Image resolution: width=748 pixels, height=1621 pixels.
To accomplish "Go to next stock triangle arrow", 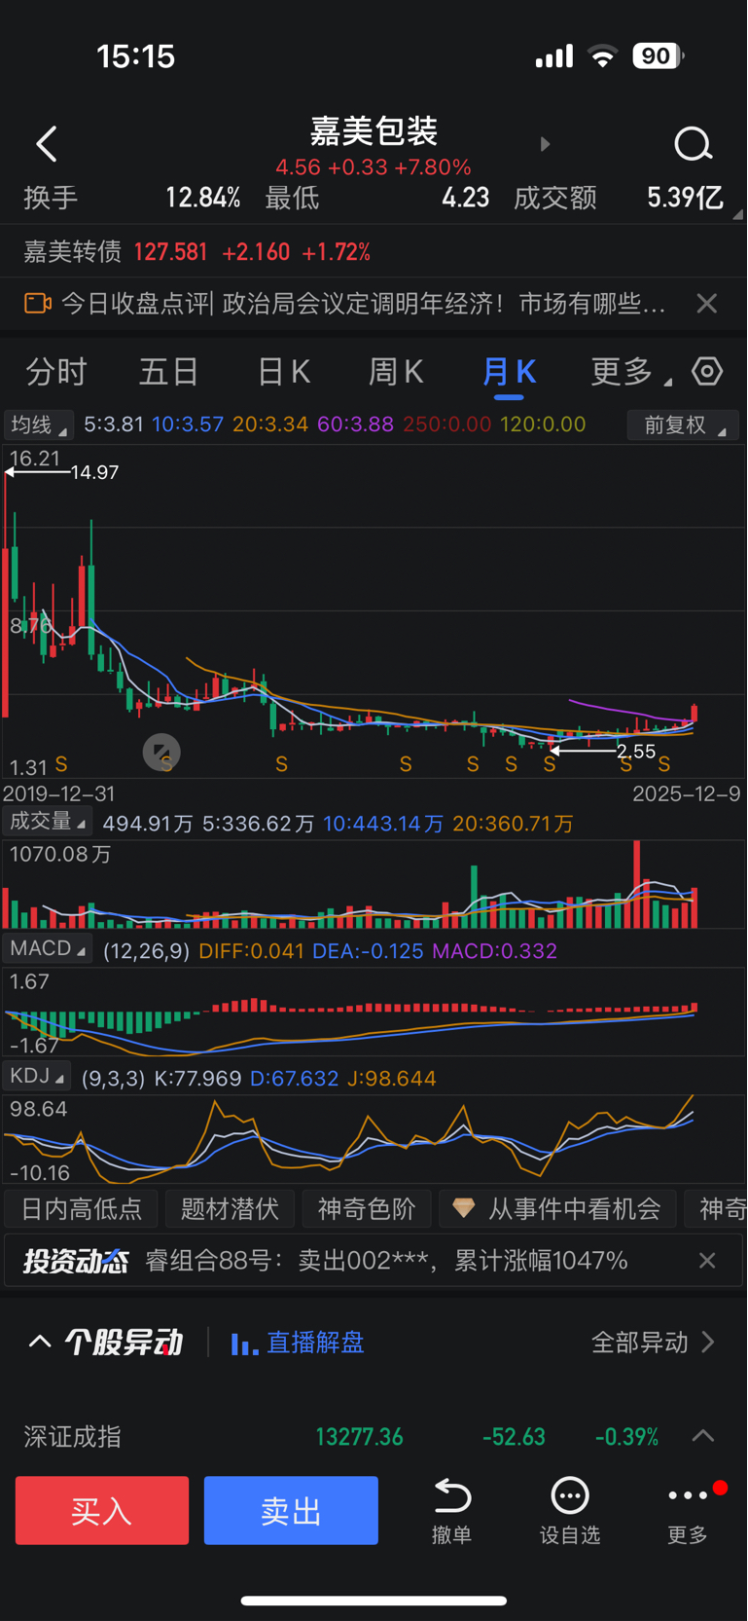I will pyautogui.click(x=545, y=144).
